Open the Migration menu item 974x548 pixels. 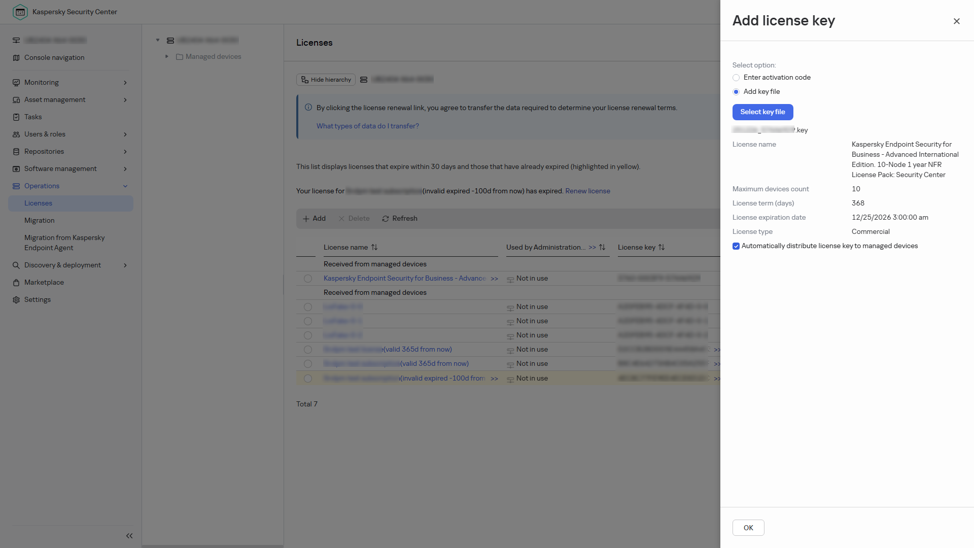tap(40, 221)
